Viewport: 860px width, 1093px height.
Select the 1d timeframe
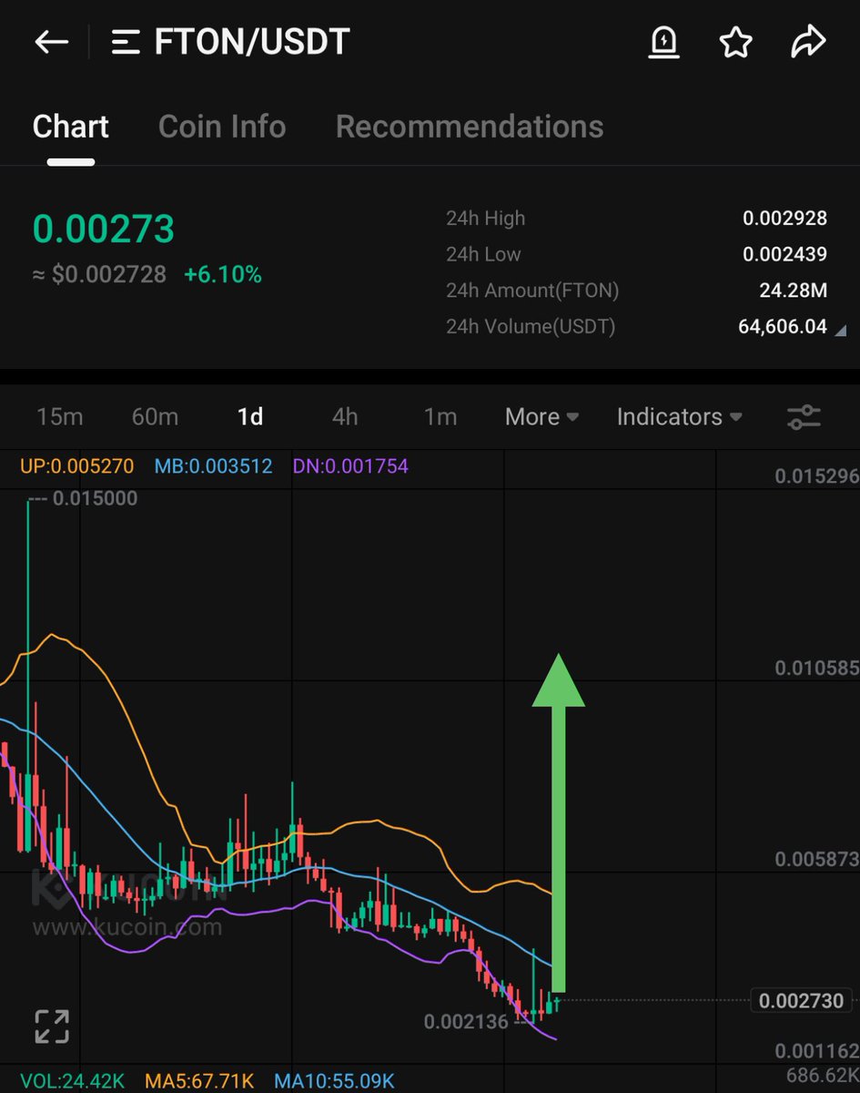coord(250,417)
